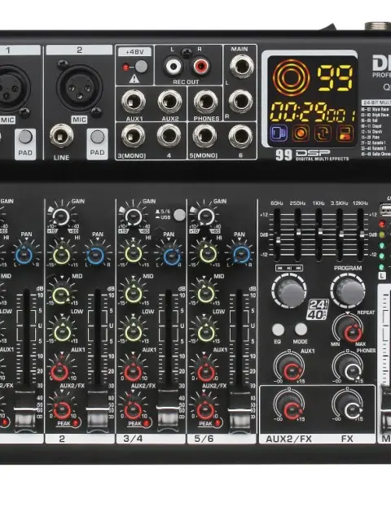Click the channel 2 GAIN knob
Screen dimensions: 391x529
pos(61,216)
